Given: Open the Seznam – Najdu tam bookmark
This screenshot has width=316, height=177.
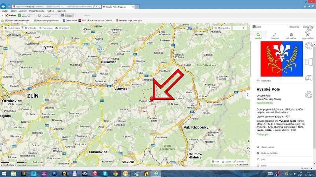Looking at the screenshot, I should [x=129, y=20].
